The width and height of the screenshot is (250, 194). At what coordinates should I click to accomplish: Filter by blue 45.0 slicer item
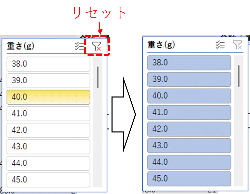[x=189, y=179]
